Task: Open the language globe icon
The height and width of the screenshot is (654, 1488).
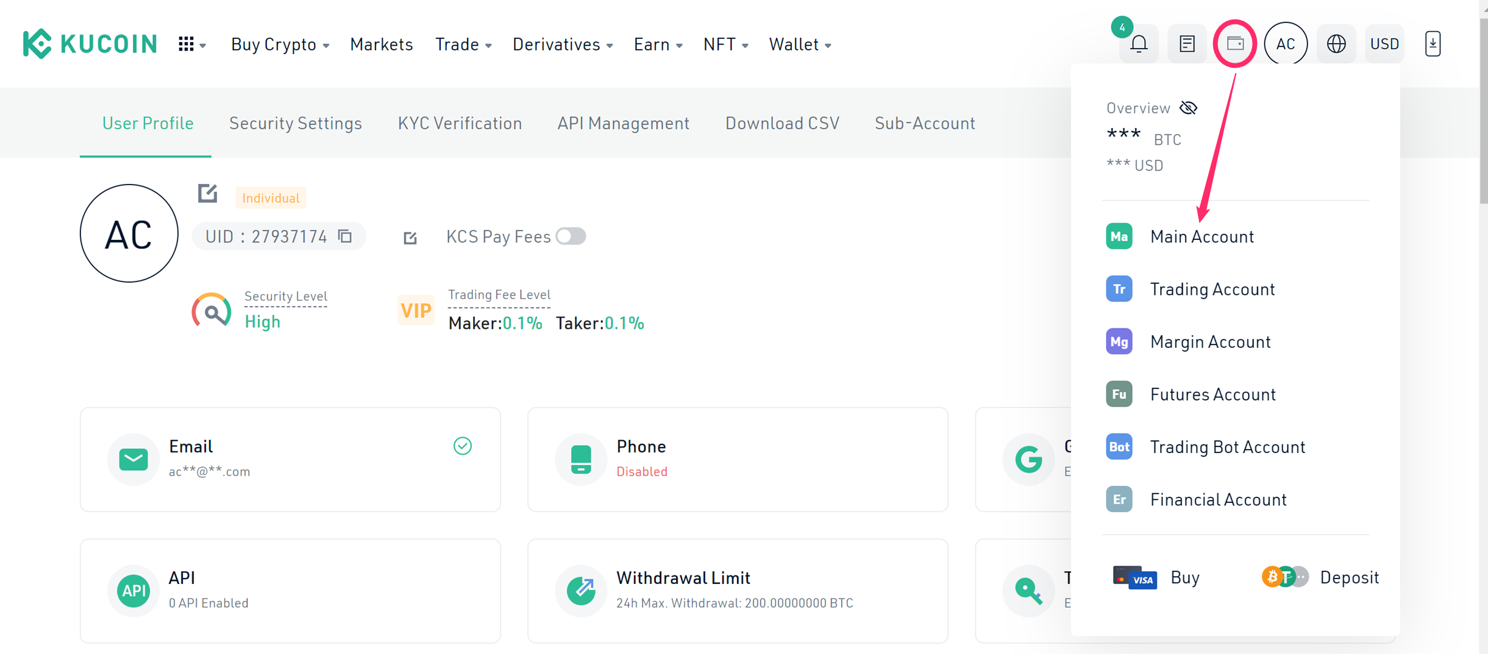Action: click(x=1336, y=44)
